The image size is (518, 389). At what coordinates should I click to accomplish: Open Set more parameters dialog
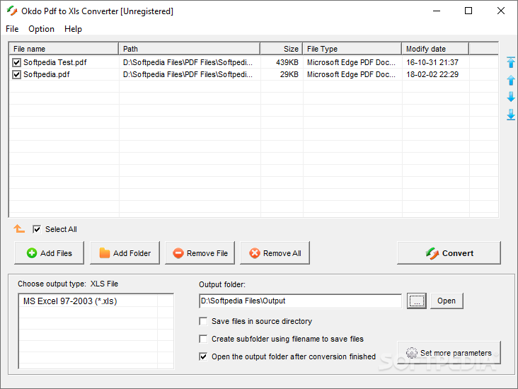(x=449, y=353)
